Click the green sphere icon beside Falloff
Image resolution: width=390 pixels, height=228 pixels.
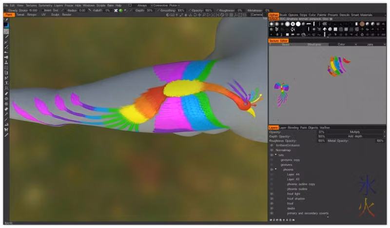pyautogui.click(x=120, y=10)
